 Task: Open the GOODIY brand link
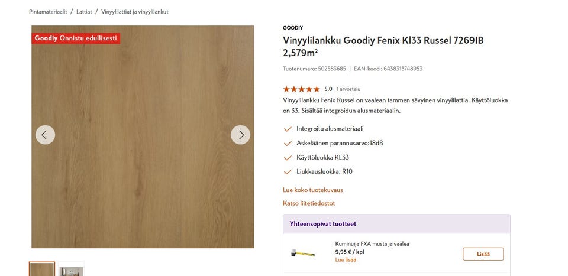click(292, 28)
